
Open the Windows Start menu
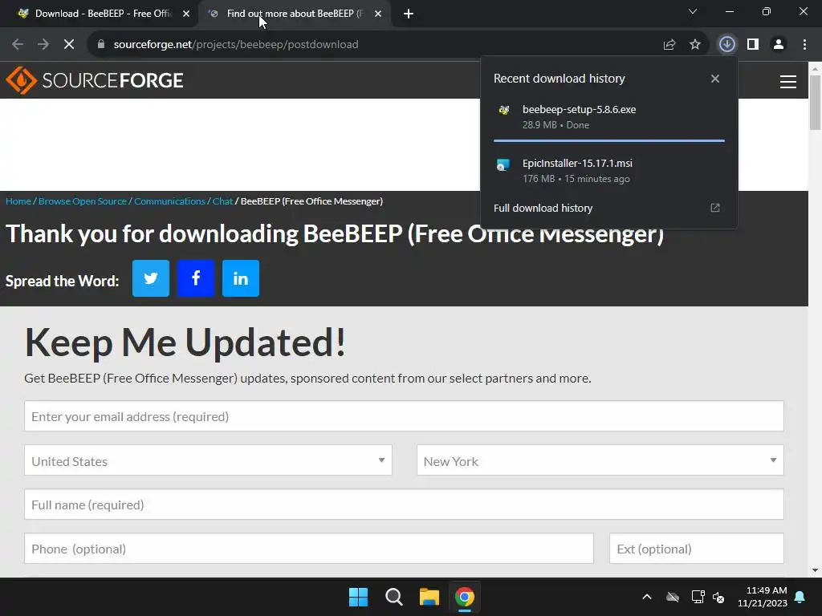coord(359,597)
